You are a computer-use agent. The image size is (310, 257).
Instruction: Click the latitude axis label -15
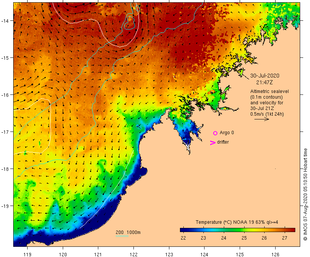5,58
